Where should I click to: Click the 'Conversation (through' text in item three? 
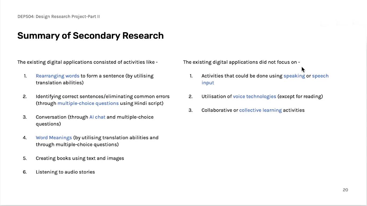coord(62,117)
